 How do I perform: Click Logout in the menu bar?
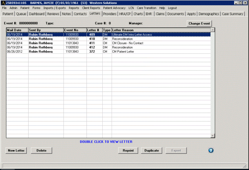coord(172,8)
